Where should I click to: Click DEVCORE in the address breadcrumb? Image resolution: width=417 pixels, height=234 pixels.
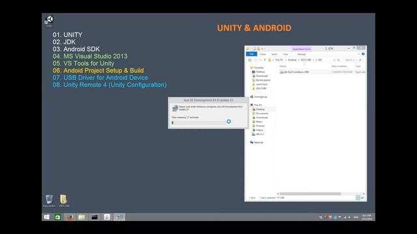click(x=306, y=60)
